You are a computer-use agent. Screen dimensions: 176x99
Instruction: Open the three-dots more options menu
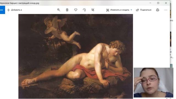[x=166, y=10]
